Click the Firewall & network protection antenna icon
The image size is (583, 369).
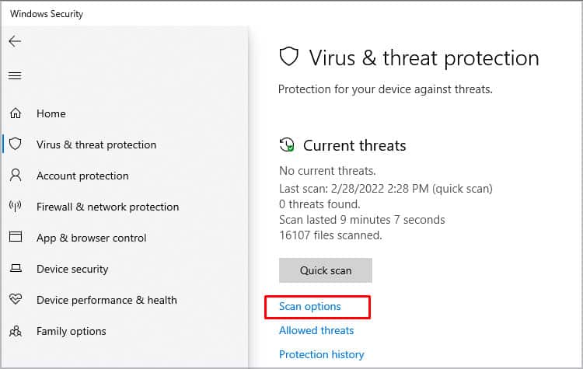pyautogui.click(x=15, y=207)
